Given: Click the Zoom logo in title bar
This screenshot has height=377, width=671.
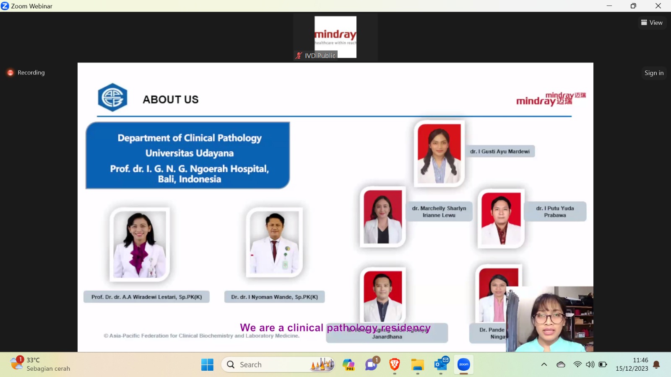Looking at the screenshot, I should [5, 6].
